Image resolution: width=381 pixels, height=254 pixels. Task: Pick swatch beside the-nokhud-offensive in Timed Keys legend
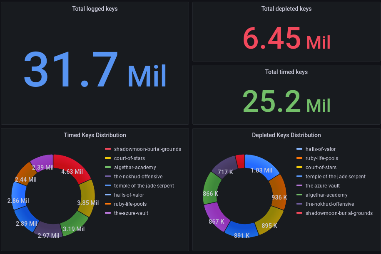click(x=108, y=177)
